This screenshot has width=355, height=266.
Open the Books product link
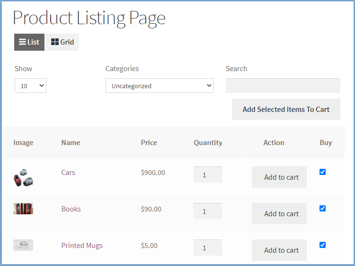coord(71,209)
